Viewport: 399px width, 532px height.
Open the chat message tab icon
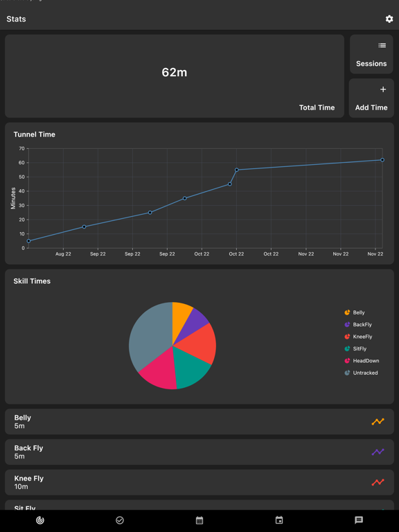click(x=359, y=520)
